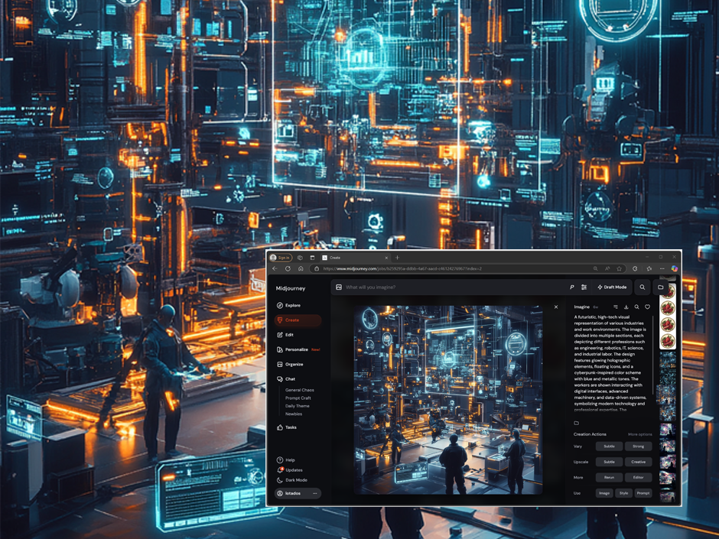This screenshot has height=539, width=719.
Task: Like the image with heart icon
Action: tap(647, 307)
